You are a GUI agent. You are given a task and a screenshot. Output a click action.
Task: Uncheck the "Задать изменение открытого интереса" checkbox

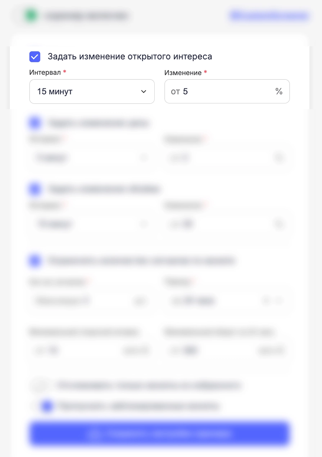[35, 57]
